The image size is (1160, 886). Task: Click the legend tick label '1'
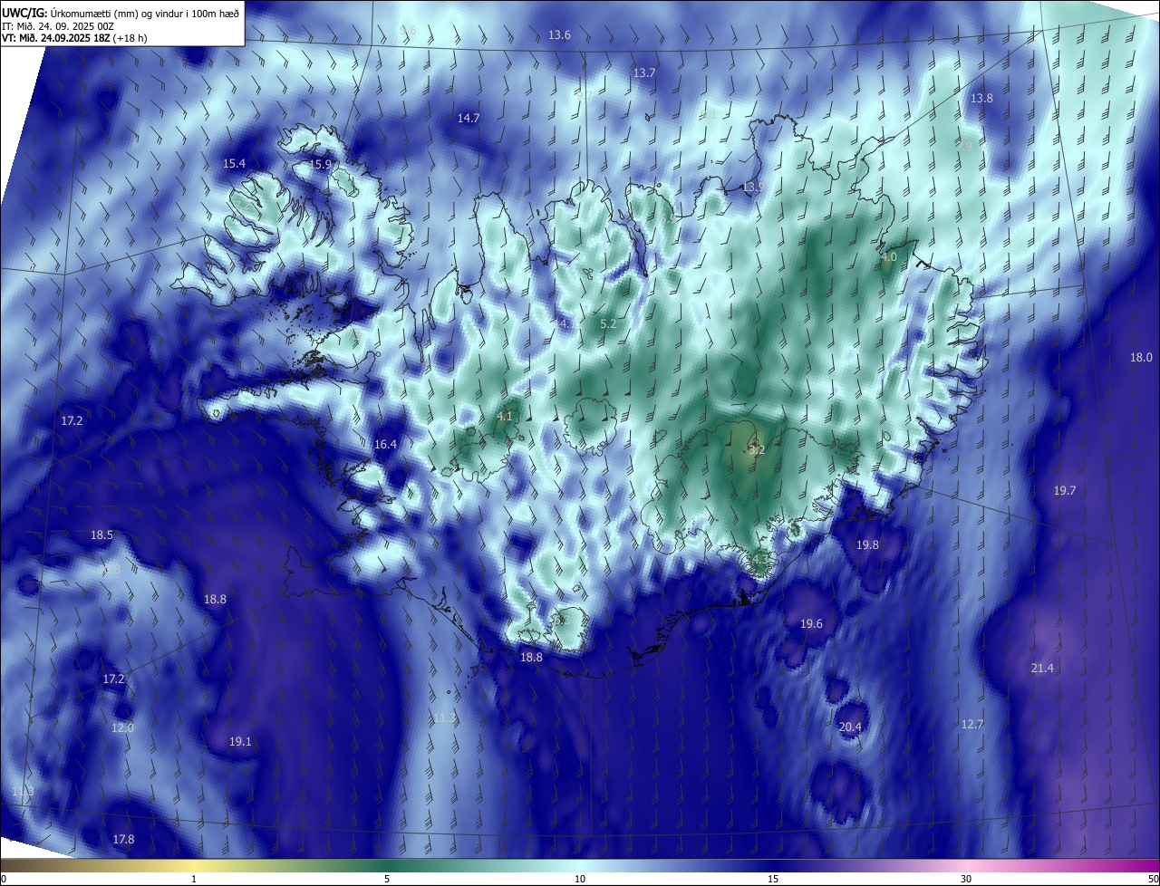194,879
